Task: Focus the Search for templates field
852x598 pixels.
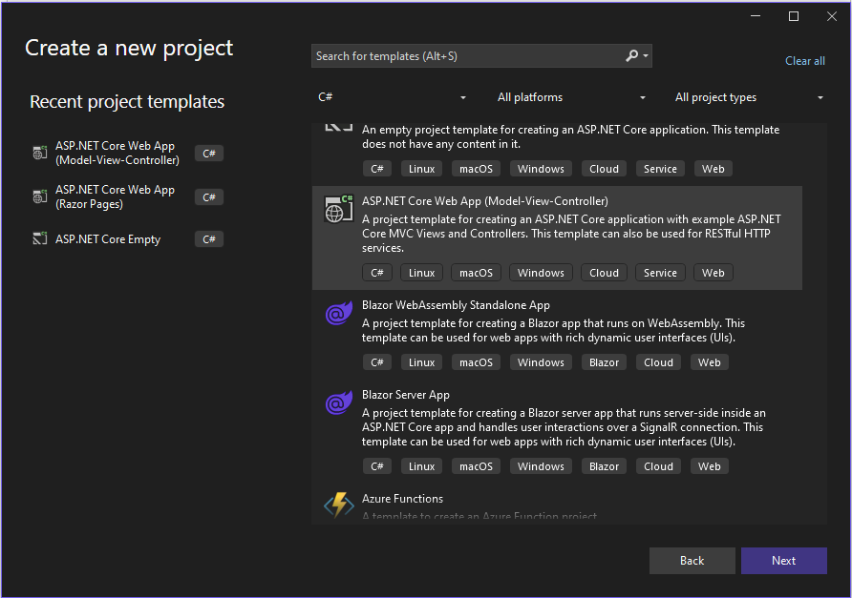Action: point(467,56)
